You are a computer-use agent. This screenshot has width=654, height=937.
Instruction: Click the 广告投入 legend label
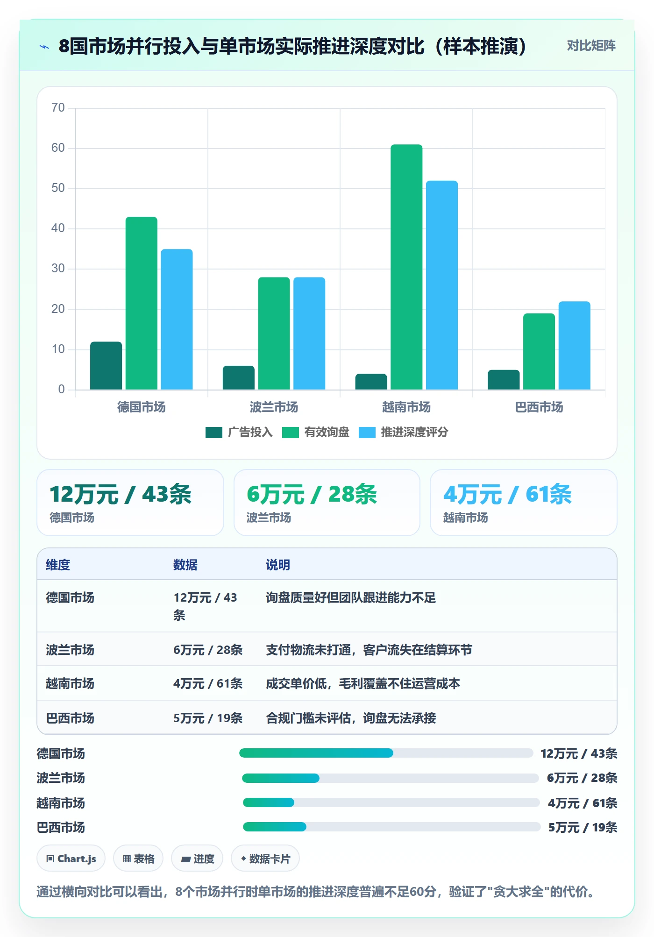coord(250,433)
